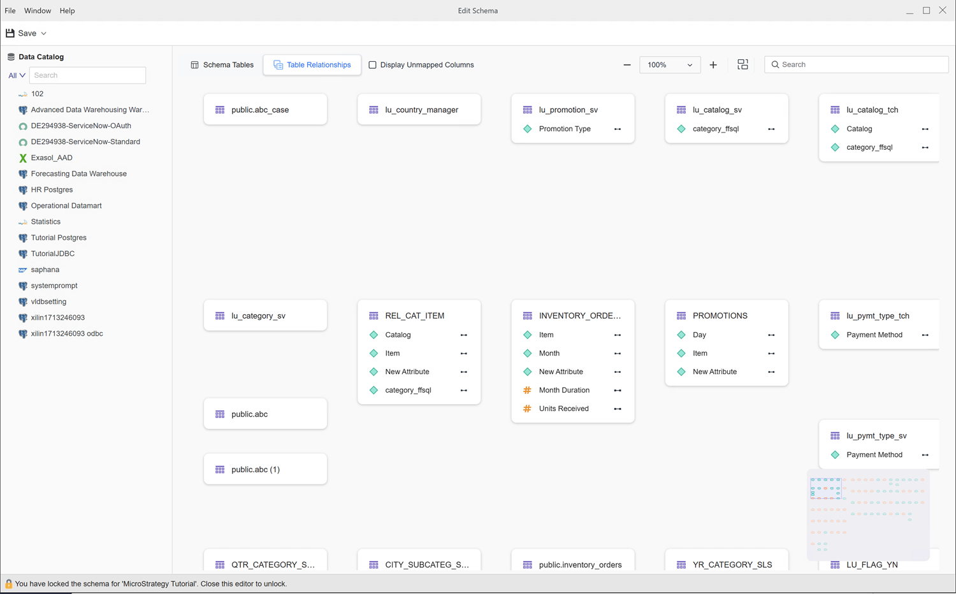Select Forecasting Data Warehouse in catalog
The width and height of the screenshot is (956, 594).
(78, 174)
